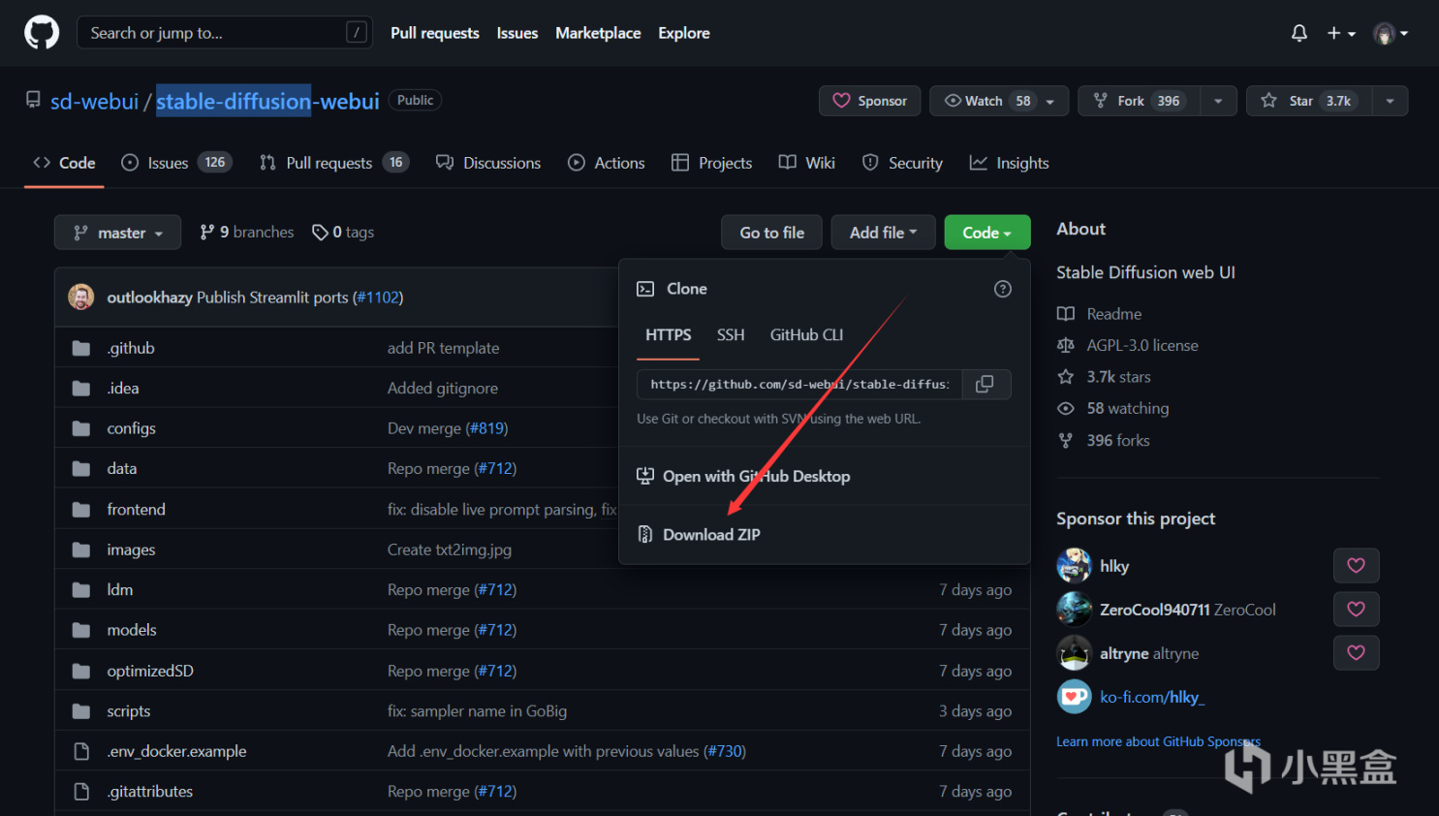Open Explore in the top navigation
This screenshot has height=816, width=1439.
(x=684, y=33)
